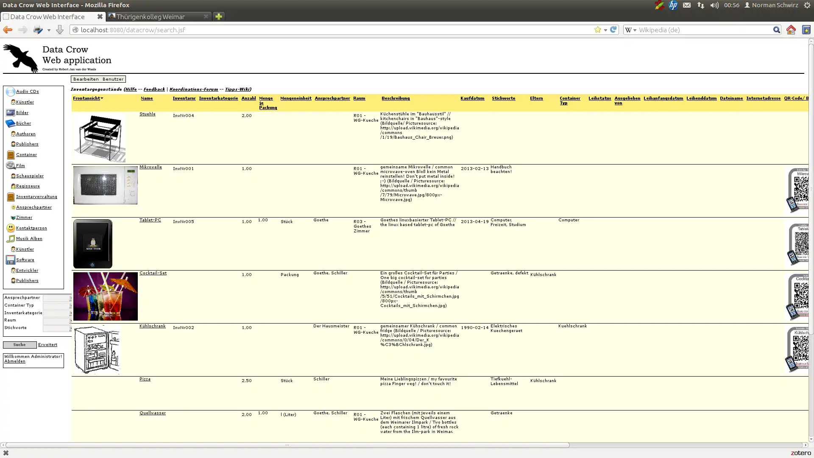
Task: Click the Frontansicht sort column header
Action: point(86,98)
